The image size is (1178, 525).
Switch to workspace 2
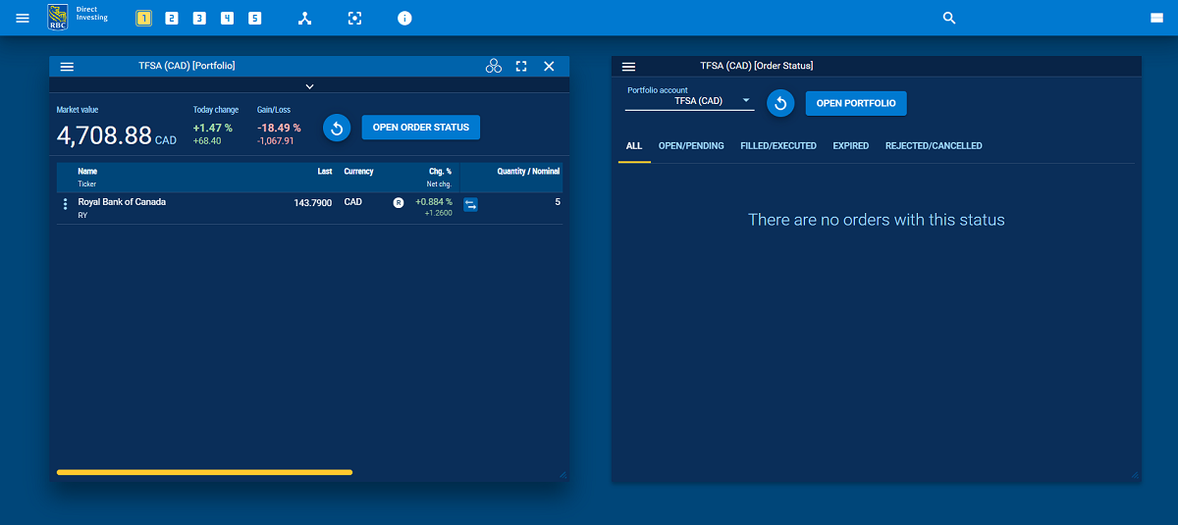point(172,18)
